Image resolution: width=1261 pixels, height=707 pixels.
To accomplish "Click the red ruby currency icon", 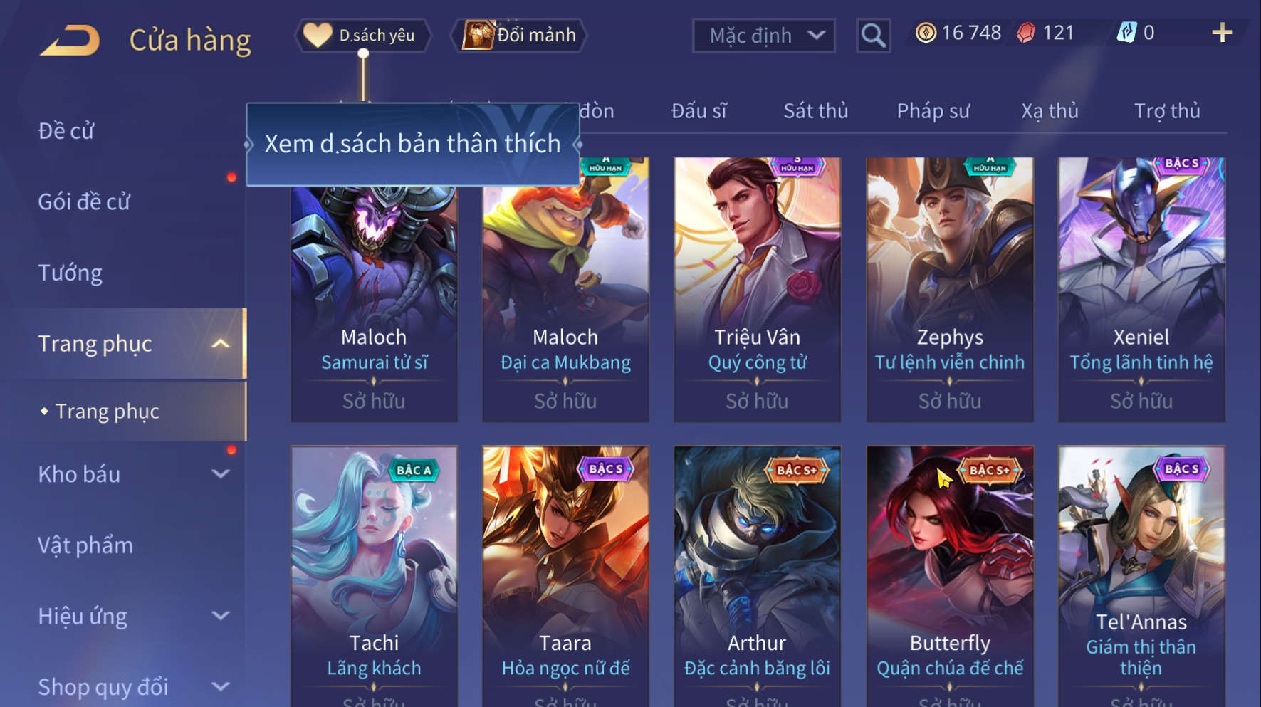I will pos(1026,33).
